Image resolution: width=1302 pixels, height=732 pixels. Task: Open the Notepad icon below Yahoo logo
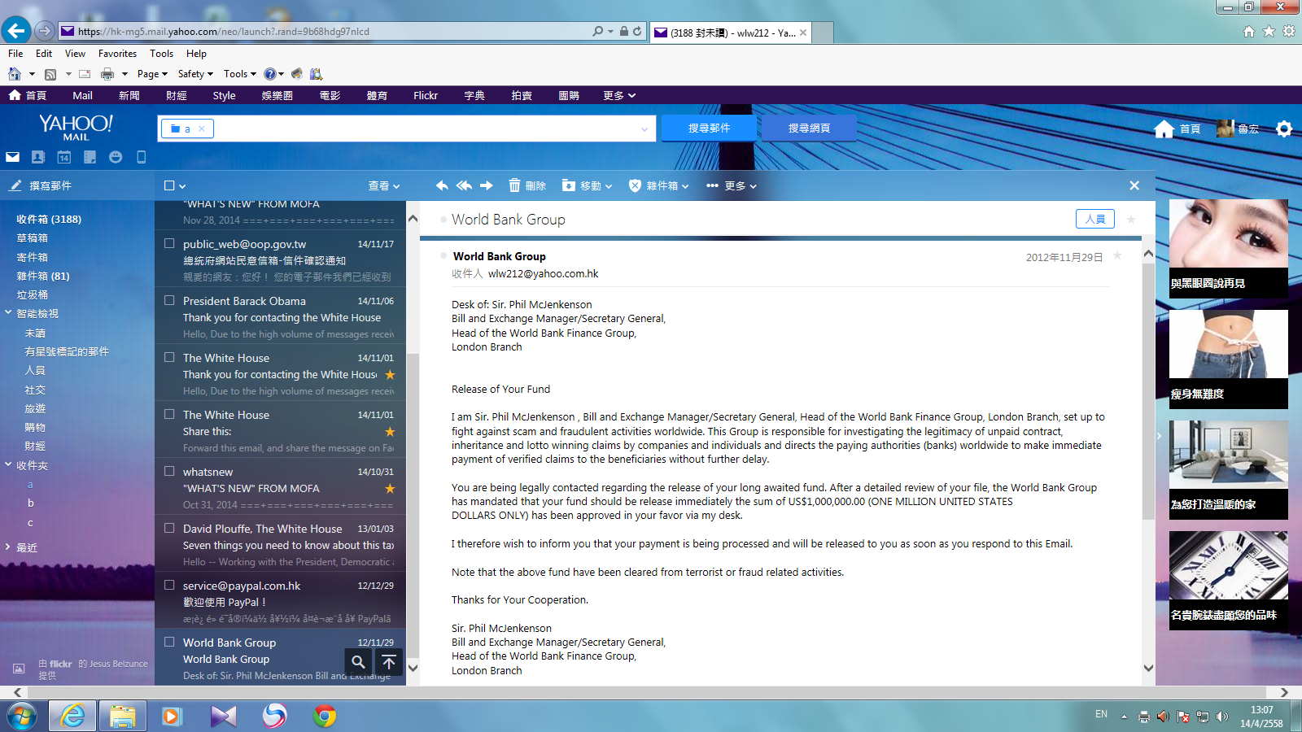[x=90, y=157]
